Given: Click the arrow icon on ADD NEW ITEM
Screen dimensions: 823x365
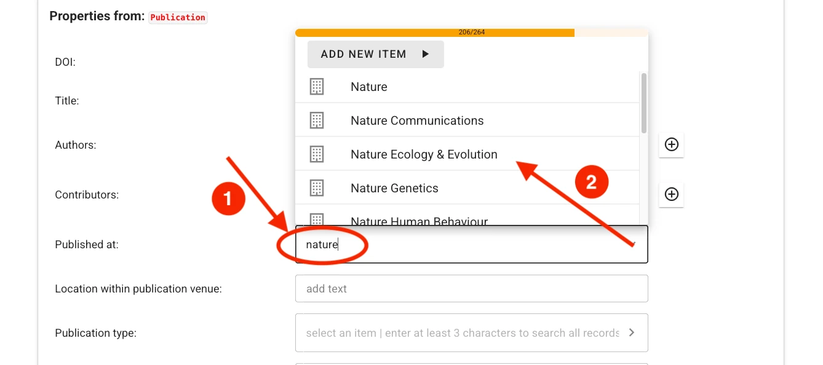Looking at the screenshot, I should (426, 54).
